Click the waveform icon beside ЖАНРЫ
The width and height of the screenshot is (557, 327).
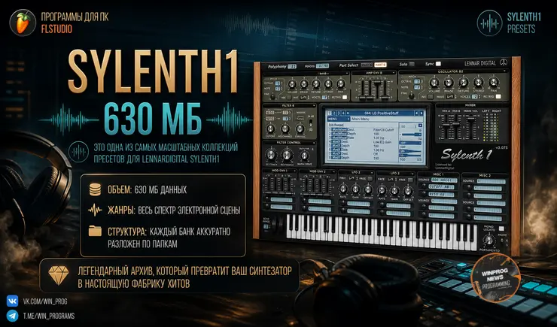95,210
